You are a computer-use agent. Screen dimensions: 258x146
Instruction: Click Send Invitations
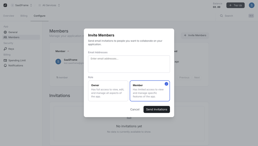pos(157,109)
